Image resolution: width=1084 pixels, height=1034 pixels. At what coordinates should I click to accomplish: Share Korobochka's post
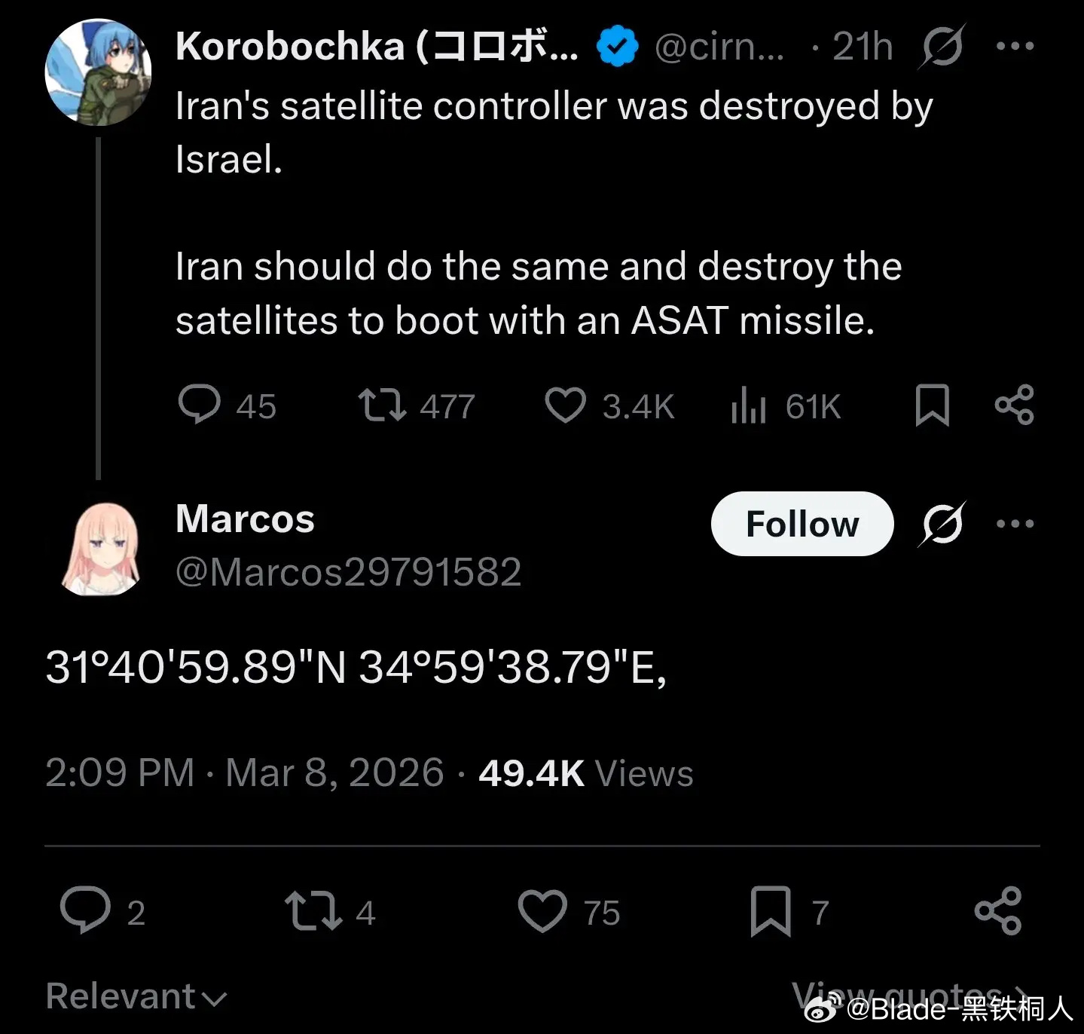[x=1014, y=405]
